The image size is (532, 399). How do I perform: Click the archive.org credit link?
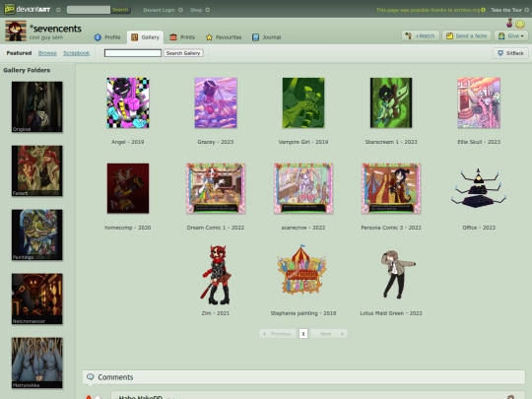click(x=428, y=10)
